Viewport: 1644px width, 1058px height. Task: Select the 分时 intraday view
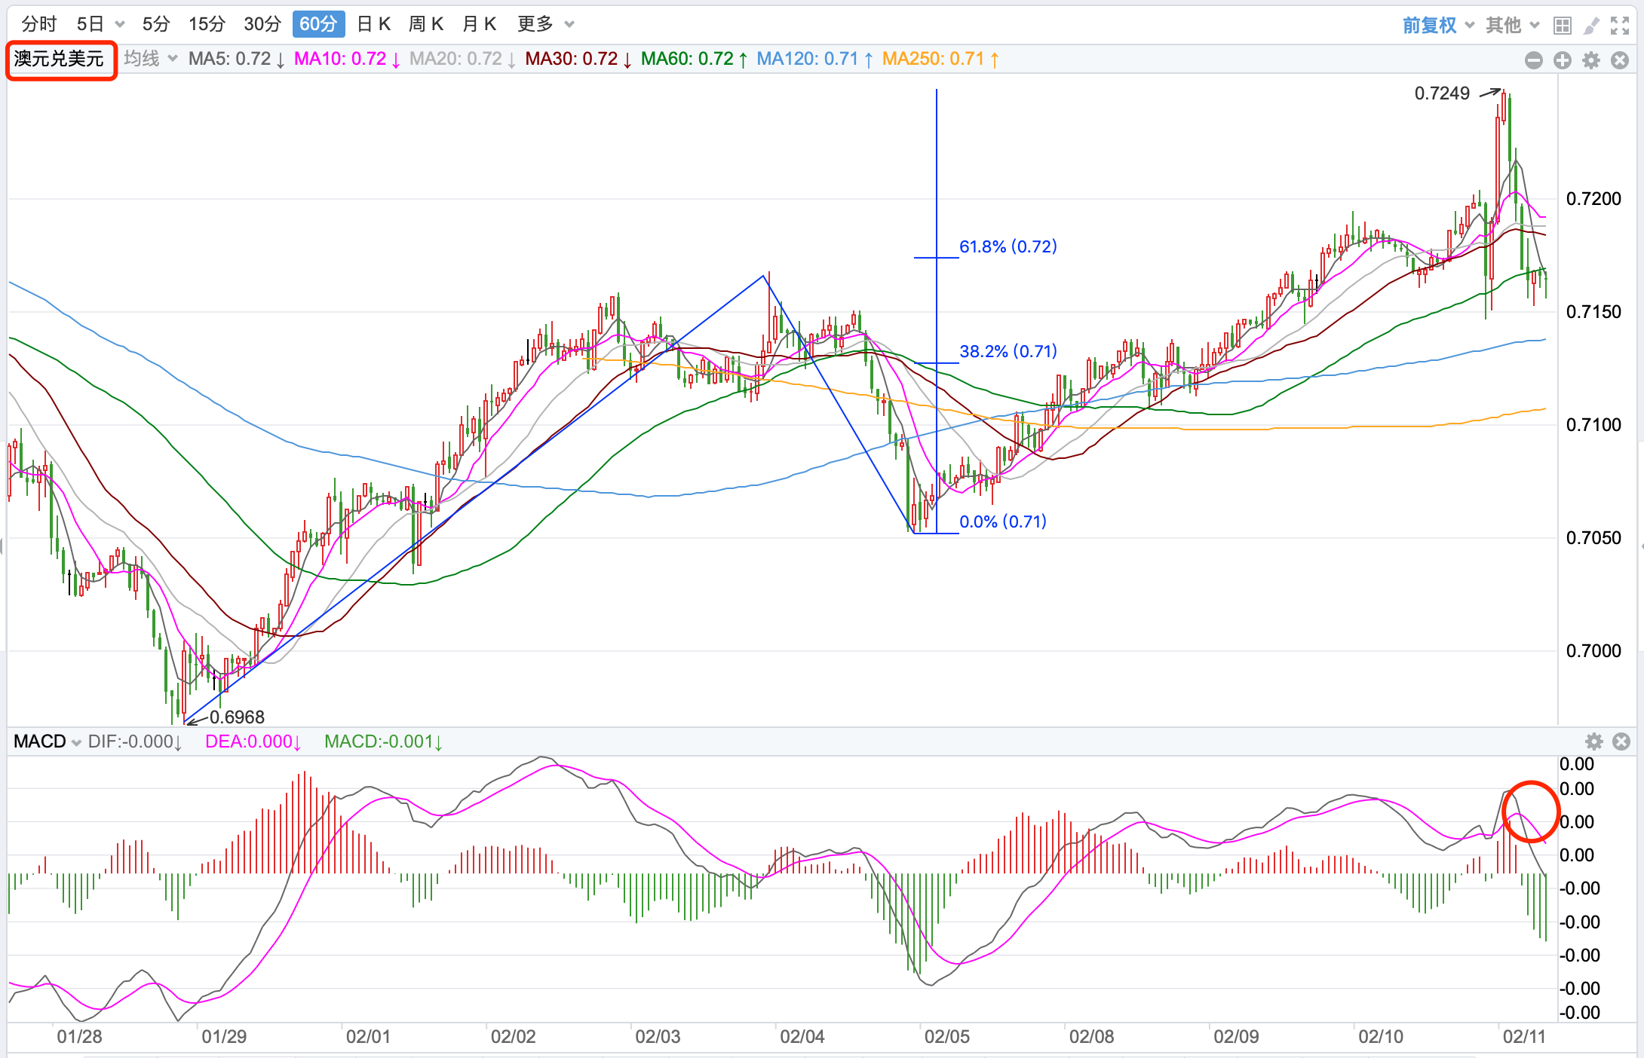(38, 24)
